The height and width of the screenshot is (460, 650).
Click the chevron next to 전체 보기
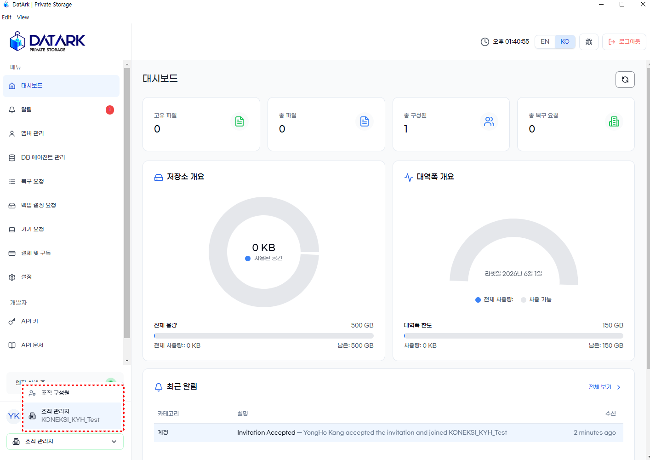pyautogui.click(x=619, y=387)
